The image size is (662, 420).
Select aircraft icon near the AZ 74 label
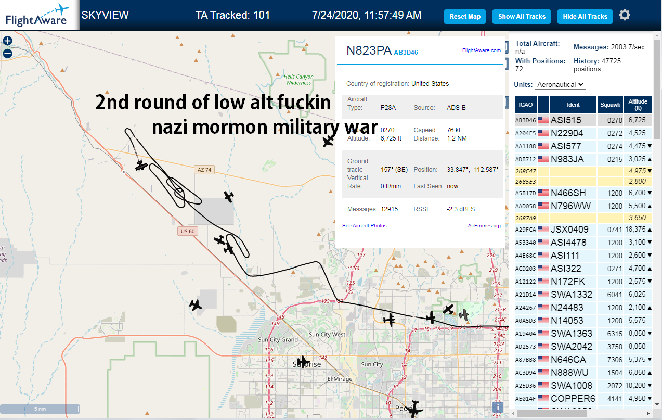pyautogui.click(x=141, y=166)
